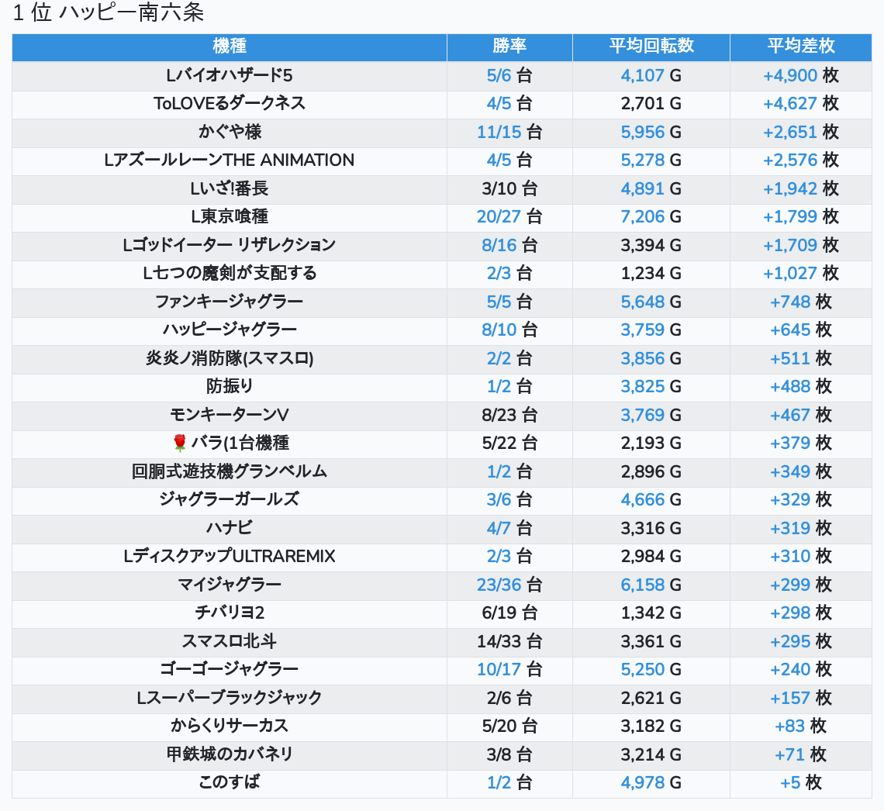The image size is (884, 811).
Task: Click the +5 枚 difference value
Action: pos(800,783)
